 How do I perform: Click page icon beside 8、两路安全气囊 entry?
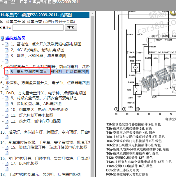pos(6,98)
